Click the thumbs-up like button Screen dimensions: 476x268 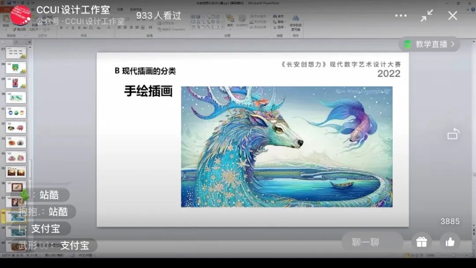(450, 242)
